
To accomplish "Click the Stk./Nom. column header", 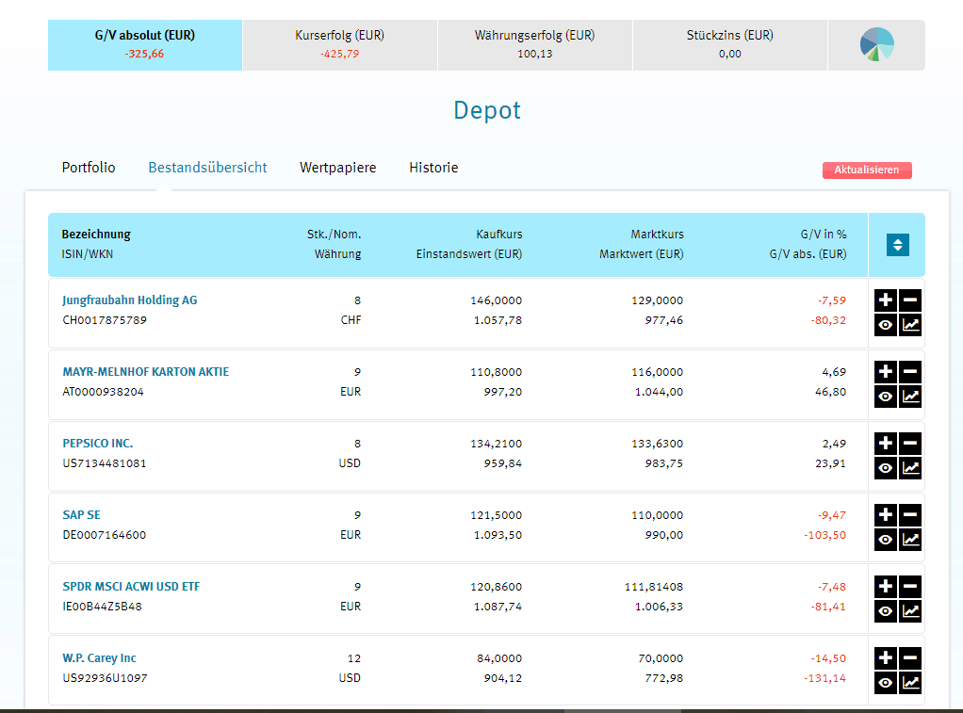I will pos(335,234).
